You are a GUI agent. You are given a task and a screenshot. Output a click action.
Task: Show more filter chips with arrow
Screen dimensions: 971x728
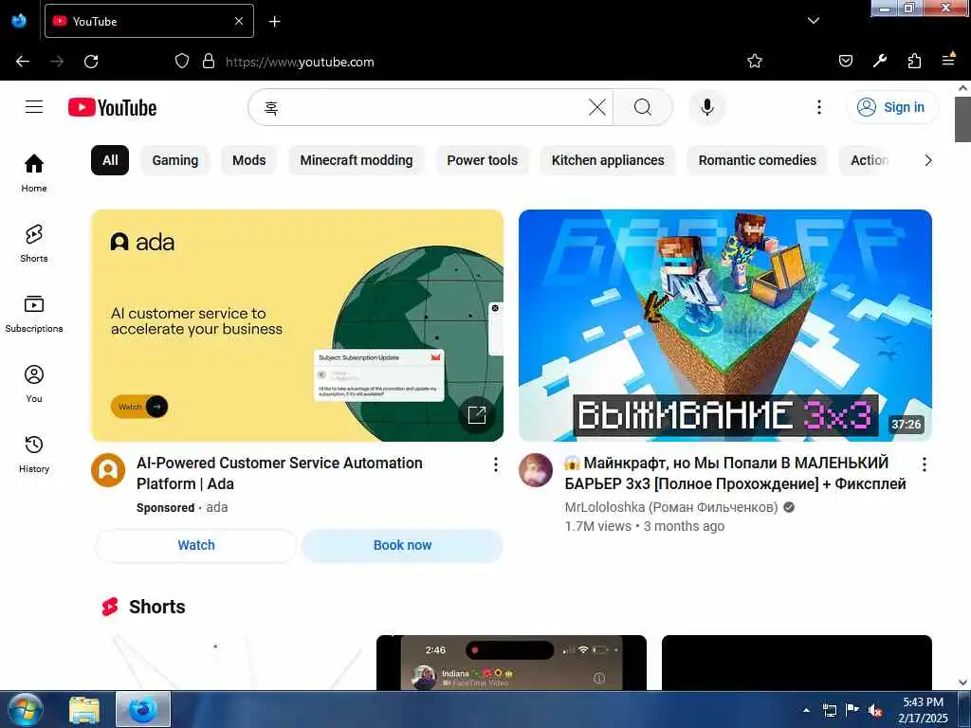(927, 160)
